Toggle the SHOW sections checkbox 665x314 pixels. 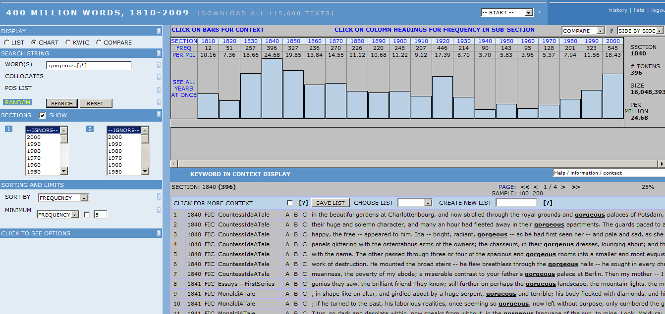point(43,115)
